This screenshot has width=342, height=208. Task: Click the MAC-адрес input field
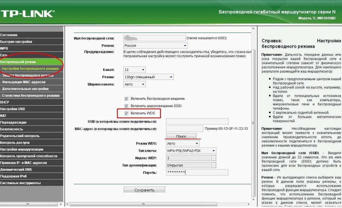point(184,129)
